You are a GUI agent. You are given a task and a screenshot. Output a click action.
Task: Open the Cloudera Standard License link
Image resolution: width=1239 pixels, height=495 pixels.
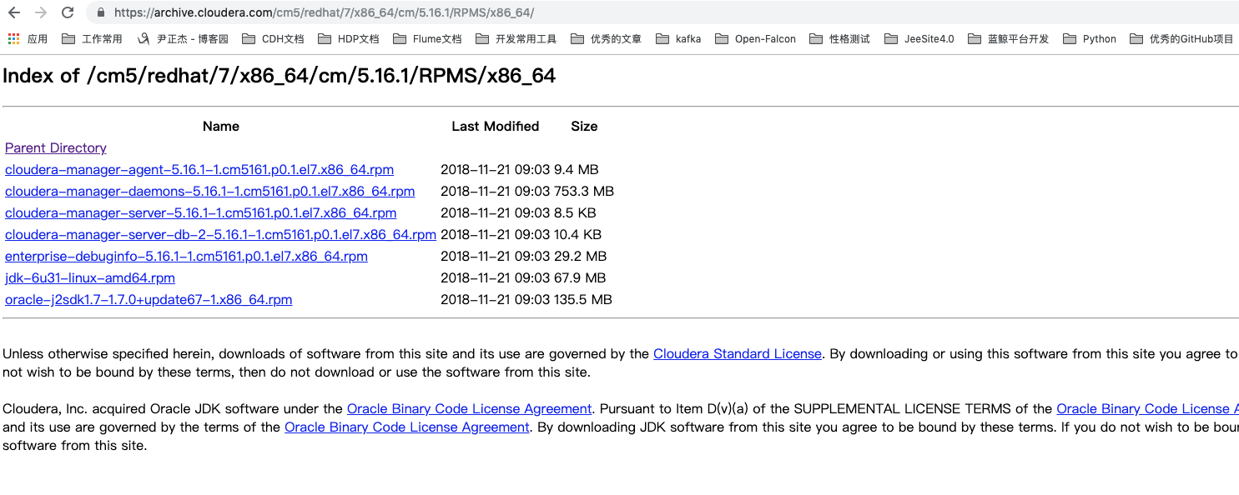click(x=738, y=353)
